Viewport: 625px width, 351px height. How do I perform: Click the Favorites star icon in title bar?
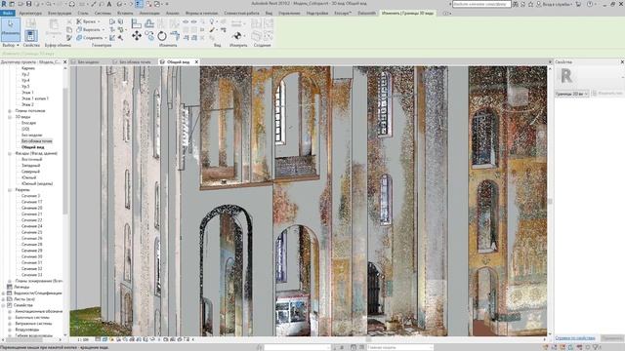531,4
